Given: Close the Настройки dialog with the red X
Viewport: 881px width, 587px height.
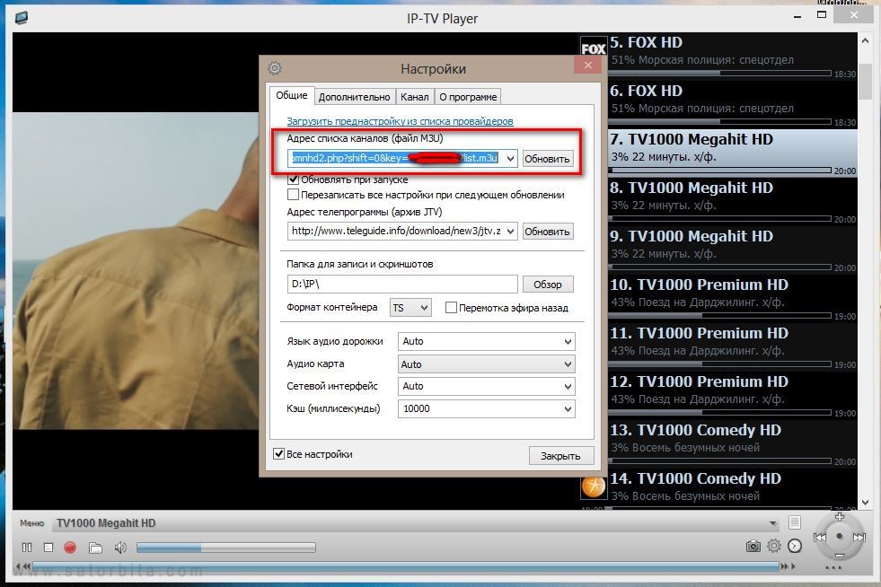Looking at the screenshot, I should pyautogui.click(x=587, y=66).
